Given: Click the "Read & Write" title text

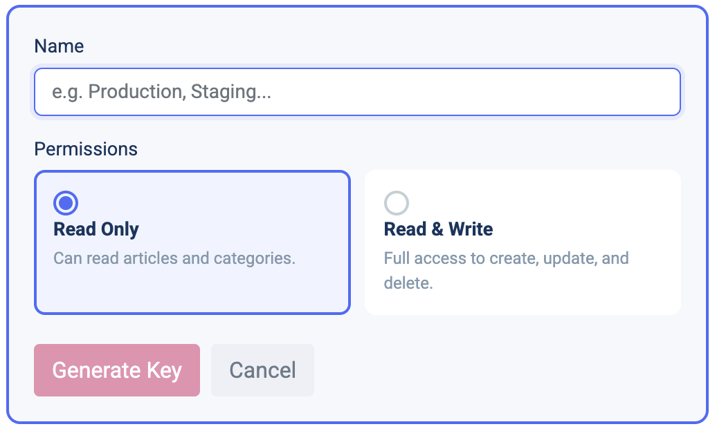Looking at the screenshot, I should coord(438,229).
